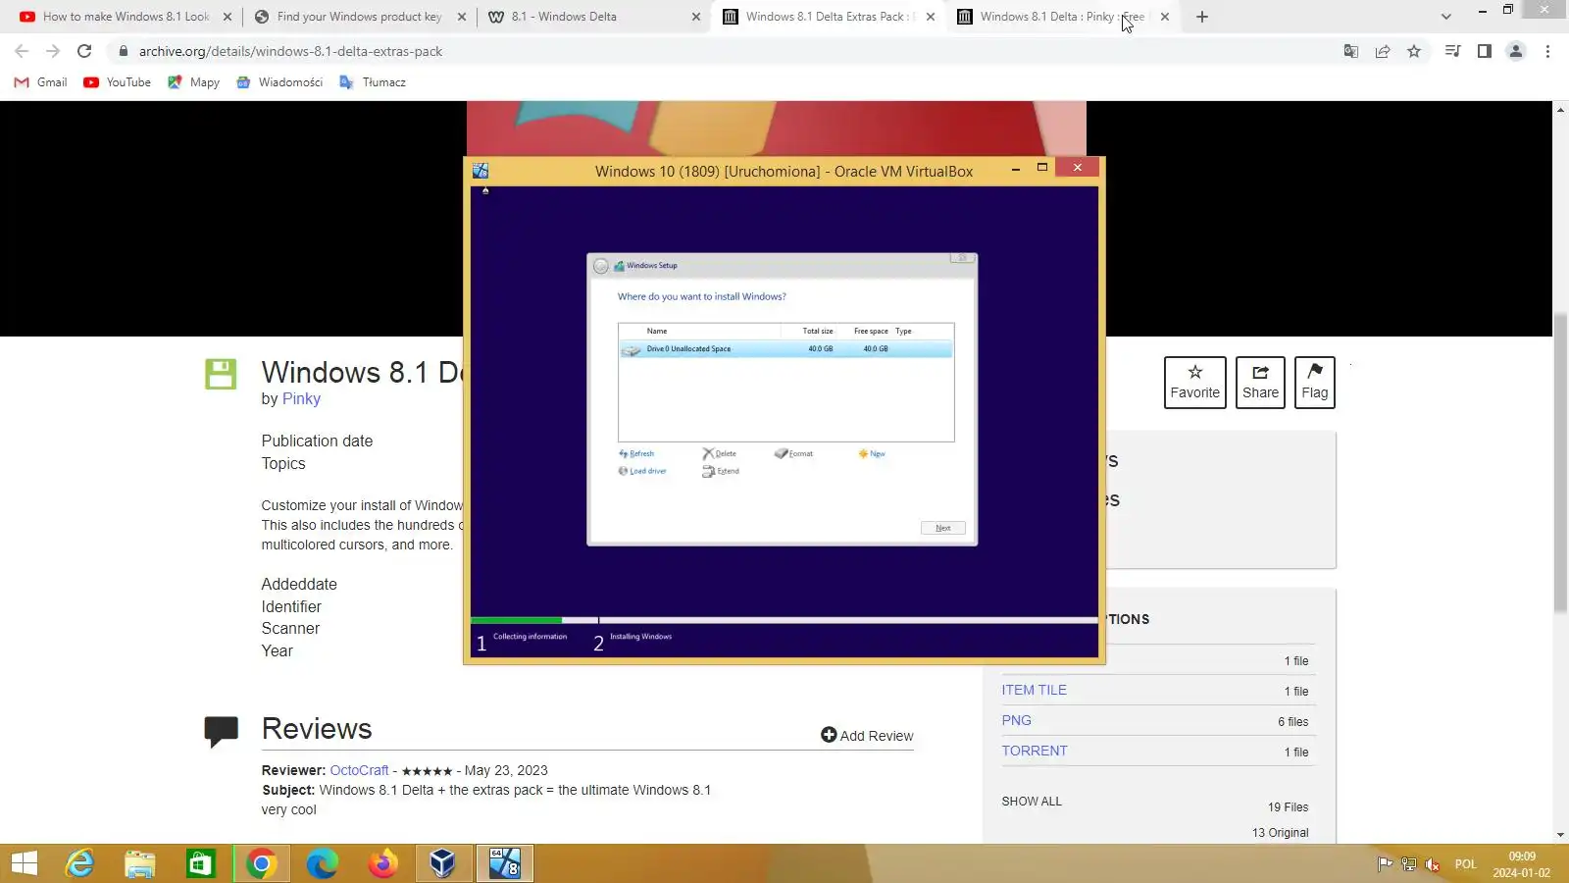Open PNG download option
This screenshot has height=883, width=1569.
[1016, 721]
